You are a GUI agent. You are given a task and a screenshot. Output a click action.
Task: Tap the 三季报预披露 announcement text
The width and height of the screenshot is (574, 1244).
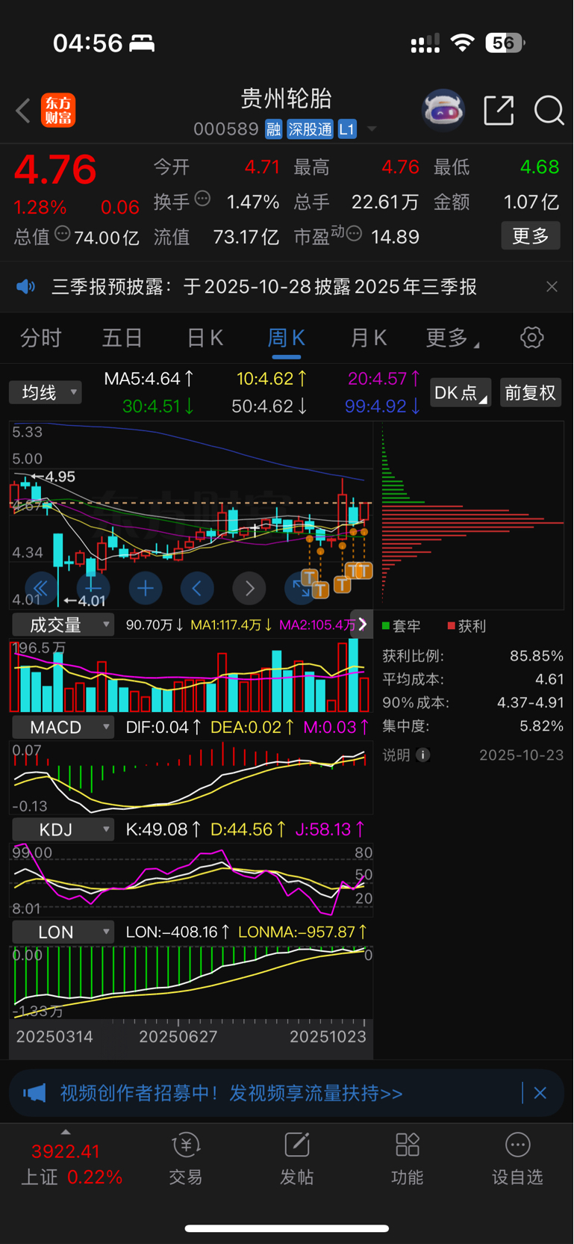264,287
